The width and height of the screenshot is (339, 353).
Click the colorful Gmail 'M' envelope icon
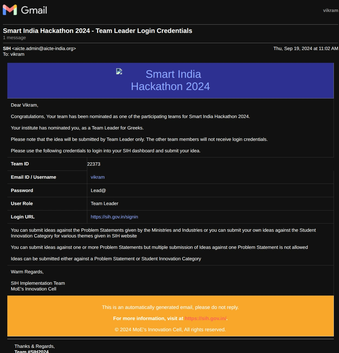9,10
